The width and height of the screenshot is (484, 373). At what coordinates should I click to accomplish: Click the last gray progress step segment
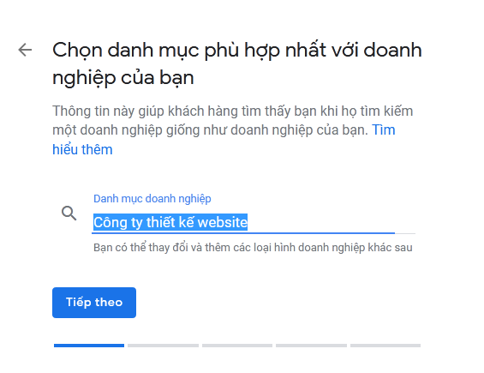coord(385,346)
